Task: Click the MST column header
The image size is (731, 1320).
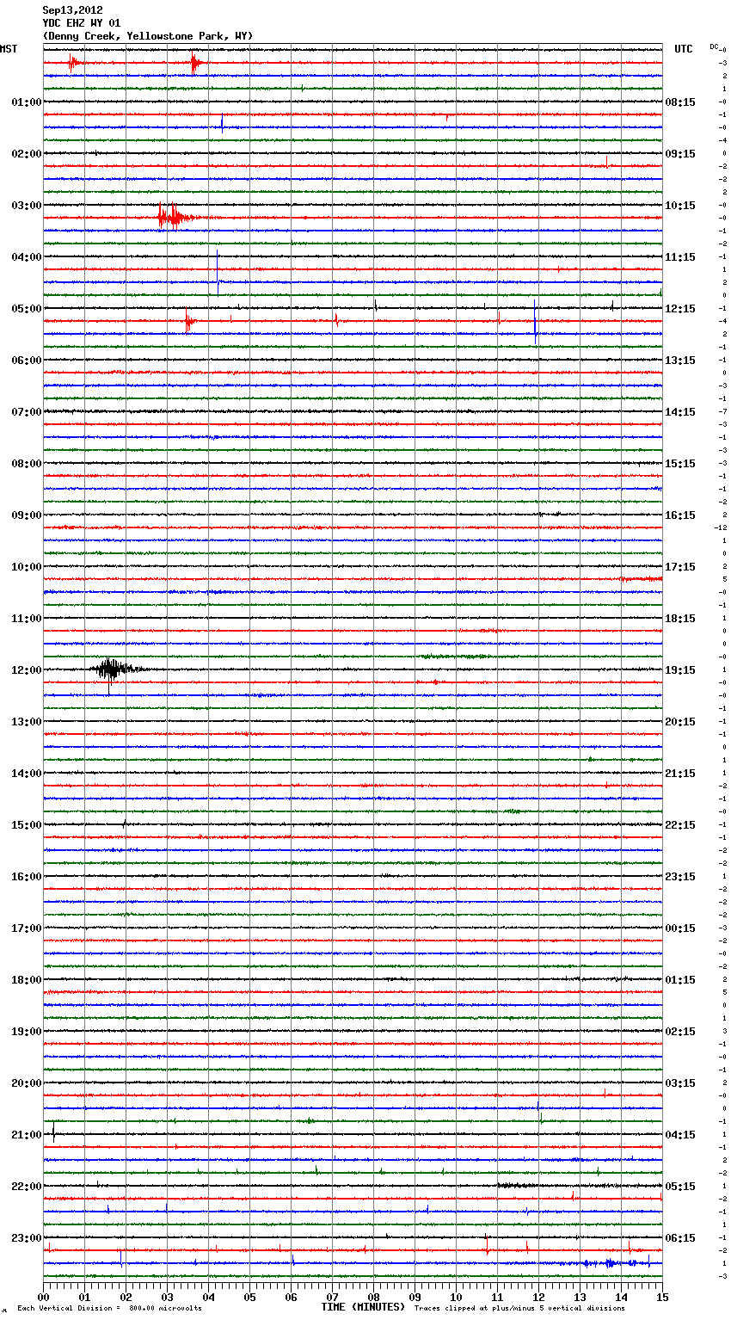Action: (x=9, y=49)
